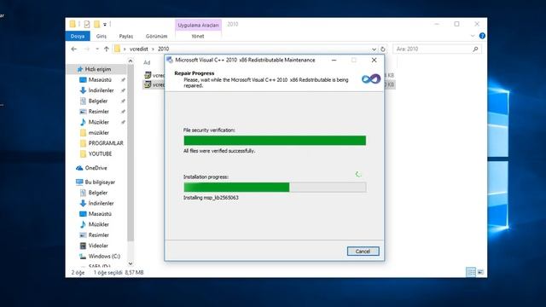Click the New folder quick access icon
Image resolution: width=546 pixels, height=307 pixels.
96,24
